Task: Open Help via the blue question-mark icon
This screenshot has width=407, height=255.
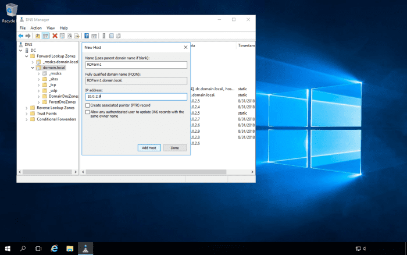Action: [x=87, y=36]
